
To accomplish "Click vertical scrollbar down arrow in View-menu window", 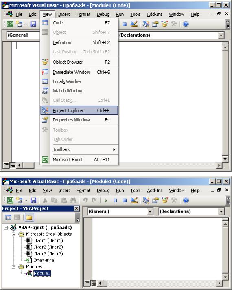I will [x=225, y=159].
